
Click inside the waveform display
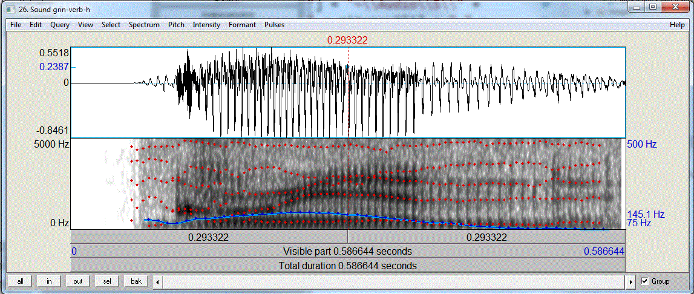tap(347, 93)
